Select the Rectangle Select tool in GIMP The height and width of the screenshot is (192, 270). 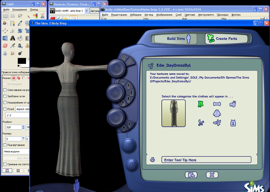click(5, 16)
